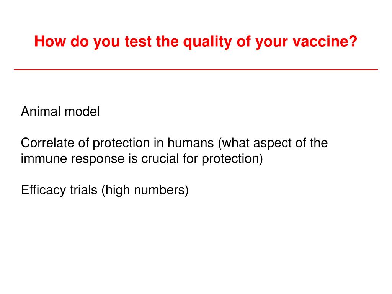Viewport: 392px width, 294px height.
Task: Click the red horizontal divider line
Action: coord(196,70)
